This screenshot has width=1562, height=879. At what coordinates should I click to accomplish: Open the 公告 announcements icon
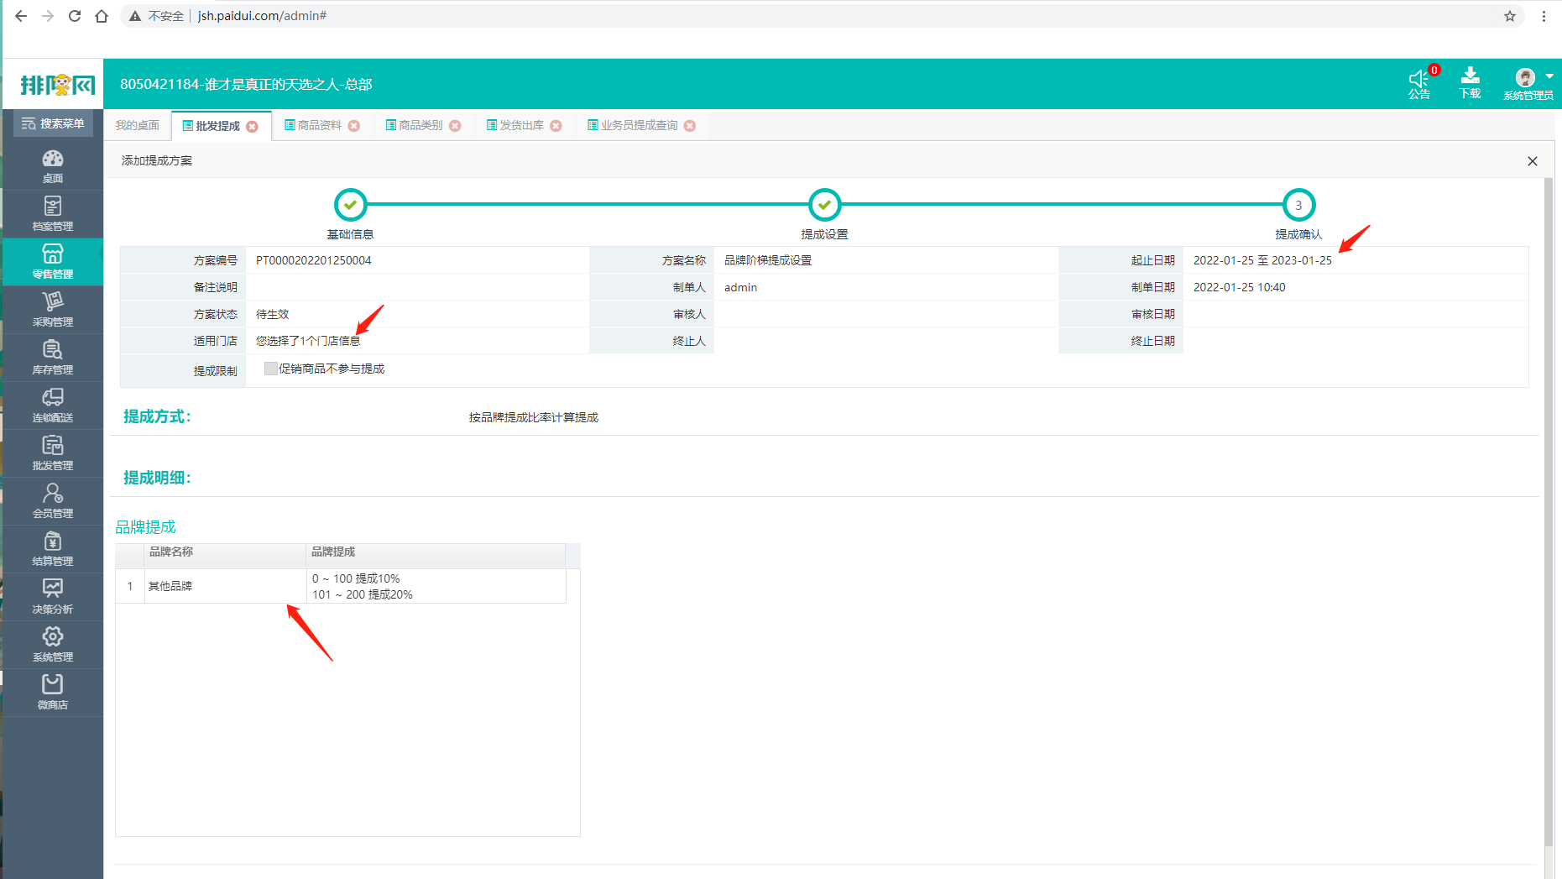1419,84
